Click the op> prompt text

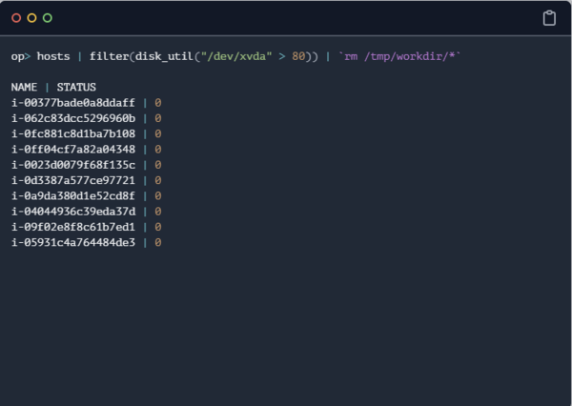[x=20, y=56]
